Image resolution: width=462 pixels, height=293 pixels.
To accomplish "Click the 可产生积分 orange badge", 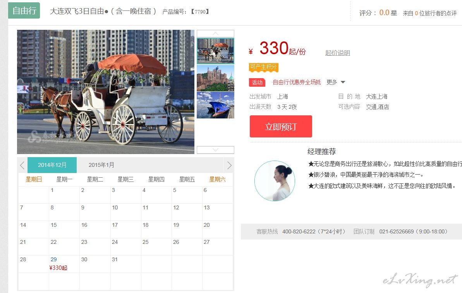I will 263,67.
